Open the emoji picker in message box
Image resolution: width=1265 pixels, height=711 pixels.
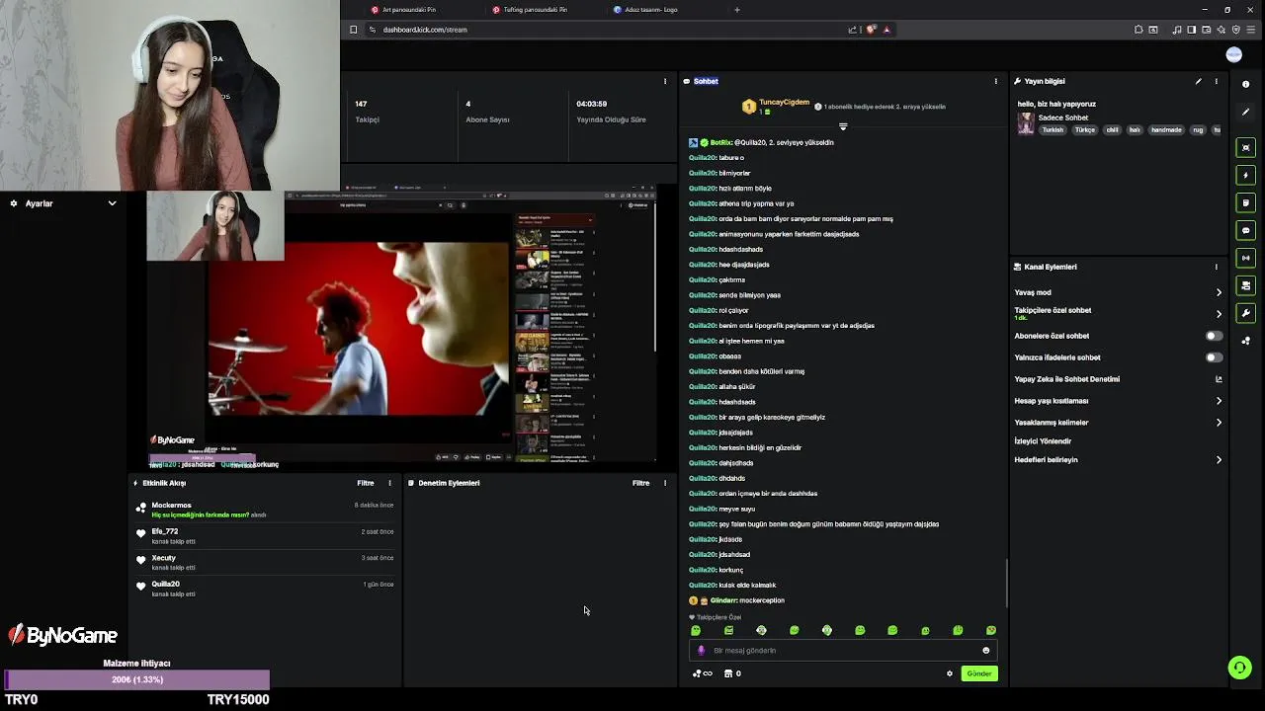(985, 651)
